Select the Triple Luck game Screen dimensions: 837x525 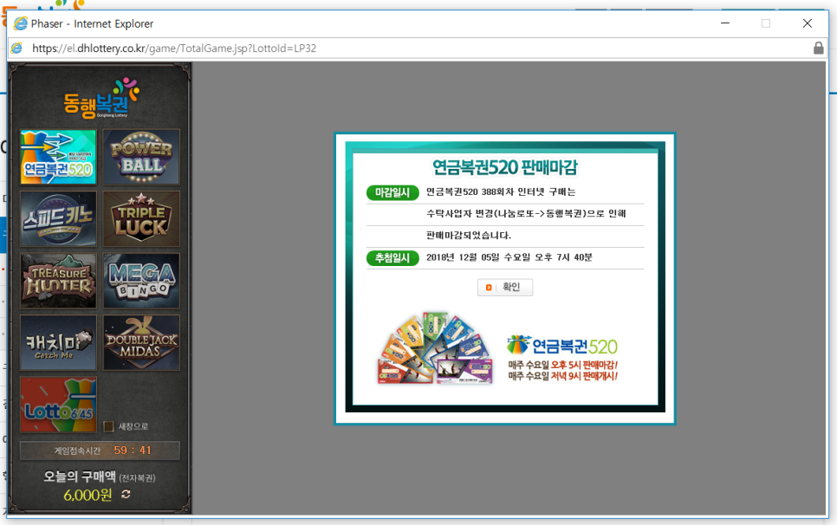click(x=141, y=218)
